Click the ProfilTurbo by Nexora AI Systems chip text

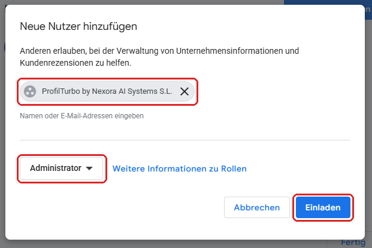(107, 91)
